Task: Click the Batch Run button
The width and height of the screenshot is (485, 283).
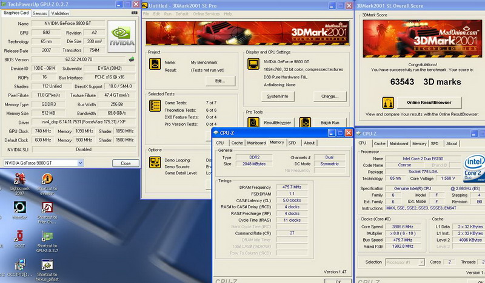Action: coord(330,123)
